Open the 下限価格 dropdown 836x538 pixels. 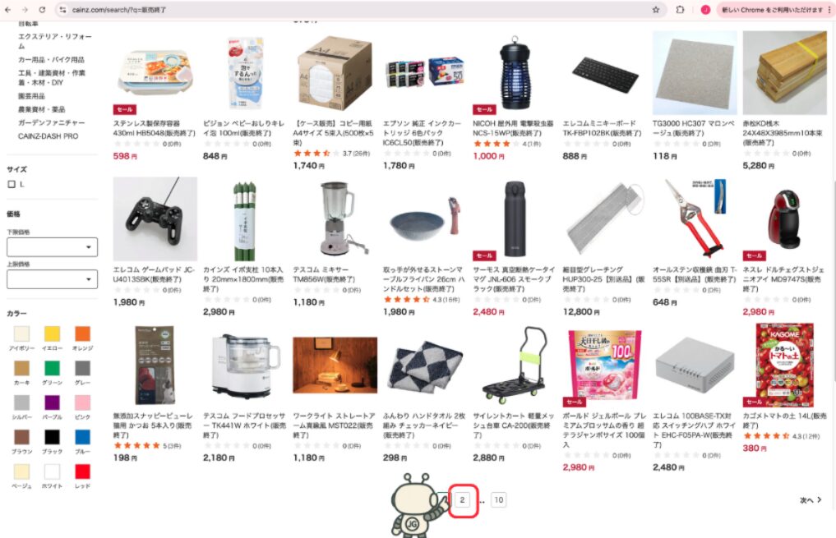tap(53, 247)
